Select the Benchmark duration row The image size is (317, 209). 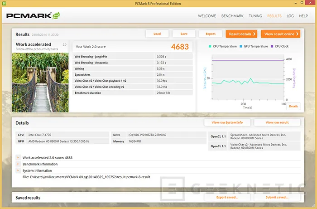(132, 92)
